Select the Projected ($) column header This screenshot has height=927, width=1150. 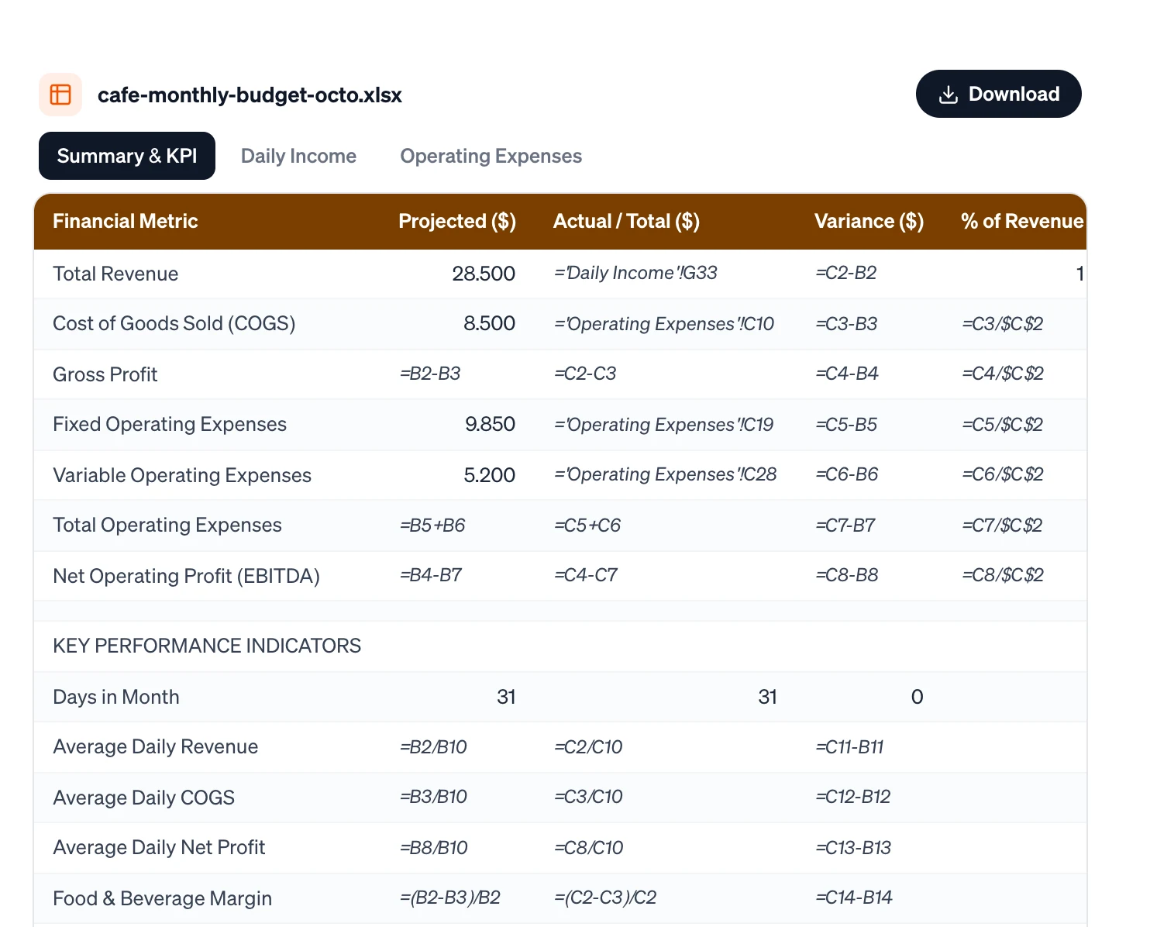(457, 221)
